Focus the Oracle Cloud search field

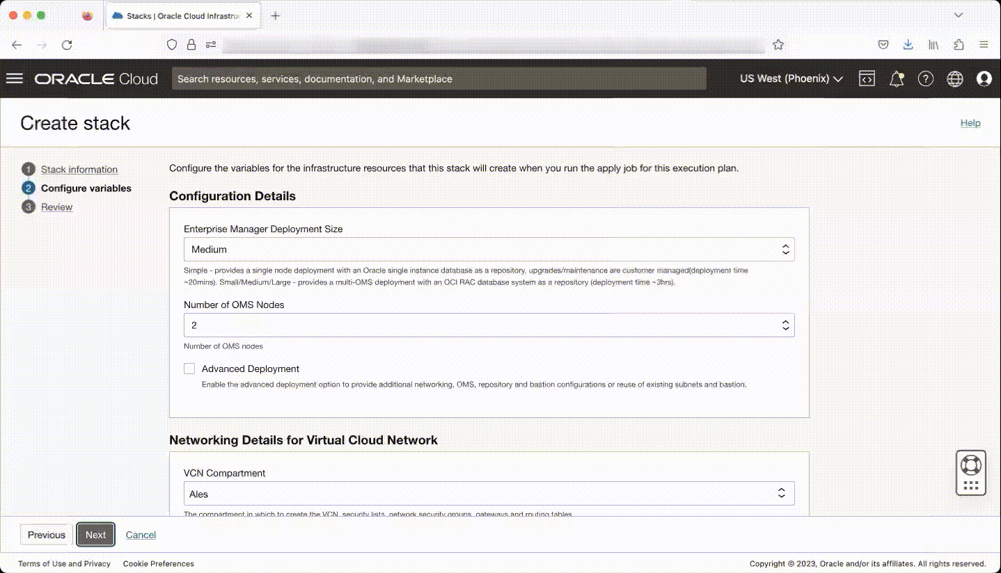pos(439,79)
